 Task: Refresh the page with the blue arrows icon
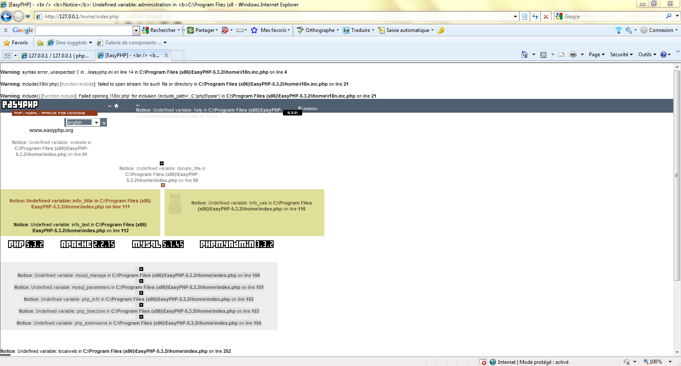click(535, 17)
